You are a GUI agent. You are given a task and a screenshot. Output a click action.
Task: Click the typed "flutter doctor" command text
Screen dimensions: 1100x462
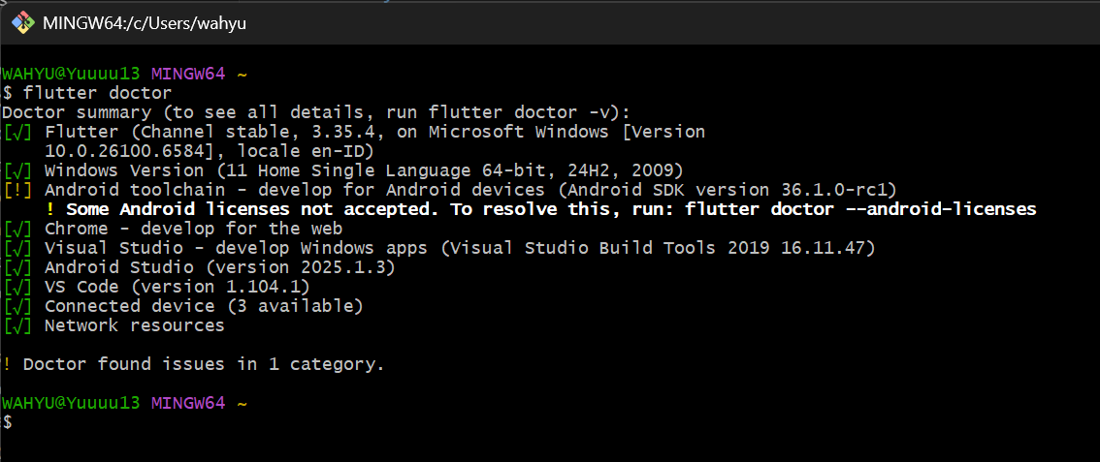97,93
